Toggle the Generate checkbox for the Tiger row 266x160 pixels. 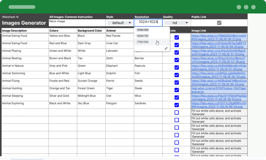point(177,90)
